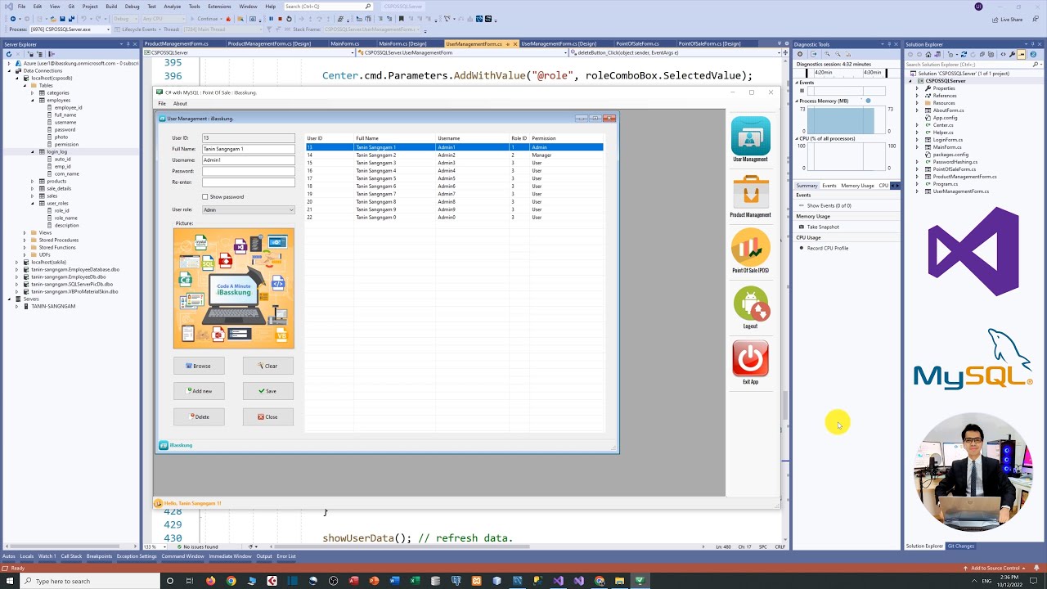The width and height of the screenshot is (1047, 589).
Task: Pause debugging via Break All icon
Action: pyautogui.click(x=271, y=19)
